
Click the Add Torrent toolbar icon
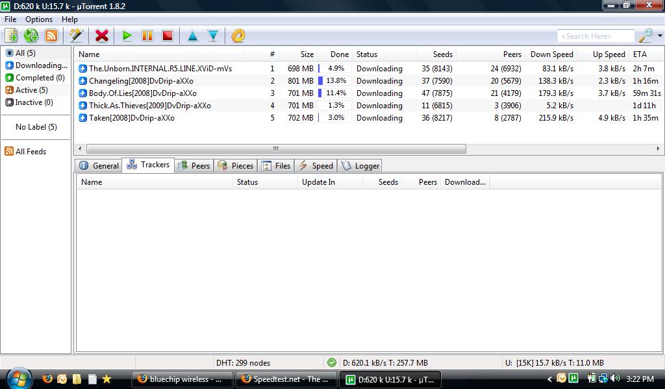click(x=12, y=36)
